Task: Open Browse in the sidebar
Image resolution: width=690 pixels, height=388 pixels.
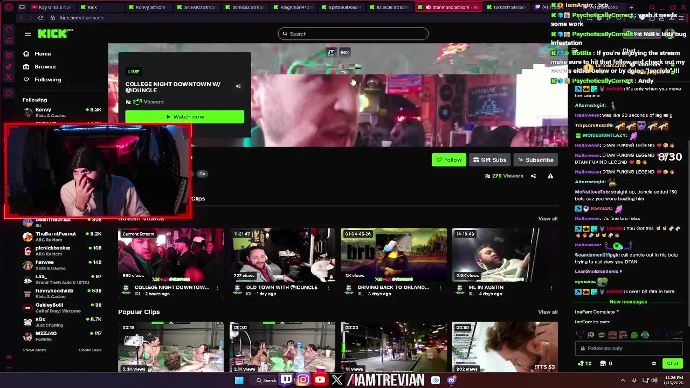Action: click(45, 67)
